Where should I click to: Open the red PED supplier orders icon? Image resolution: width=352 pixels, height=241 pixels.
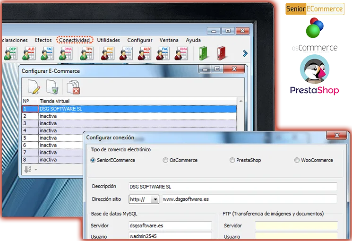click(x=126, y=53)
